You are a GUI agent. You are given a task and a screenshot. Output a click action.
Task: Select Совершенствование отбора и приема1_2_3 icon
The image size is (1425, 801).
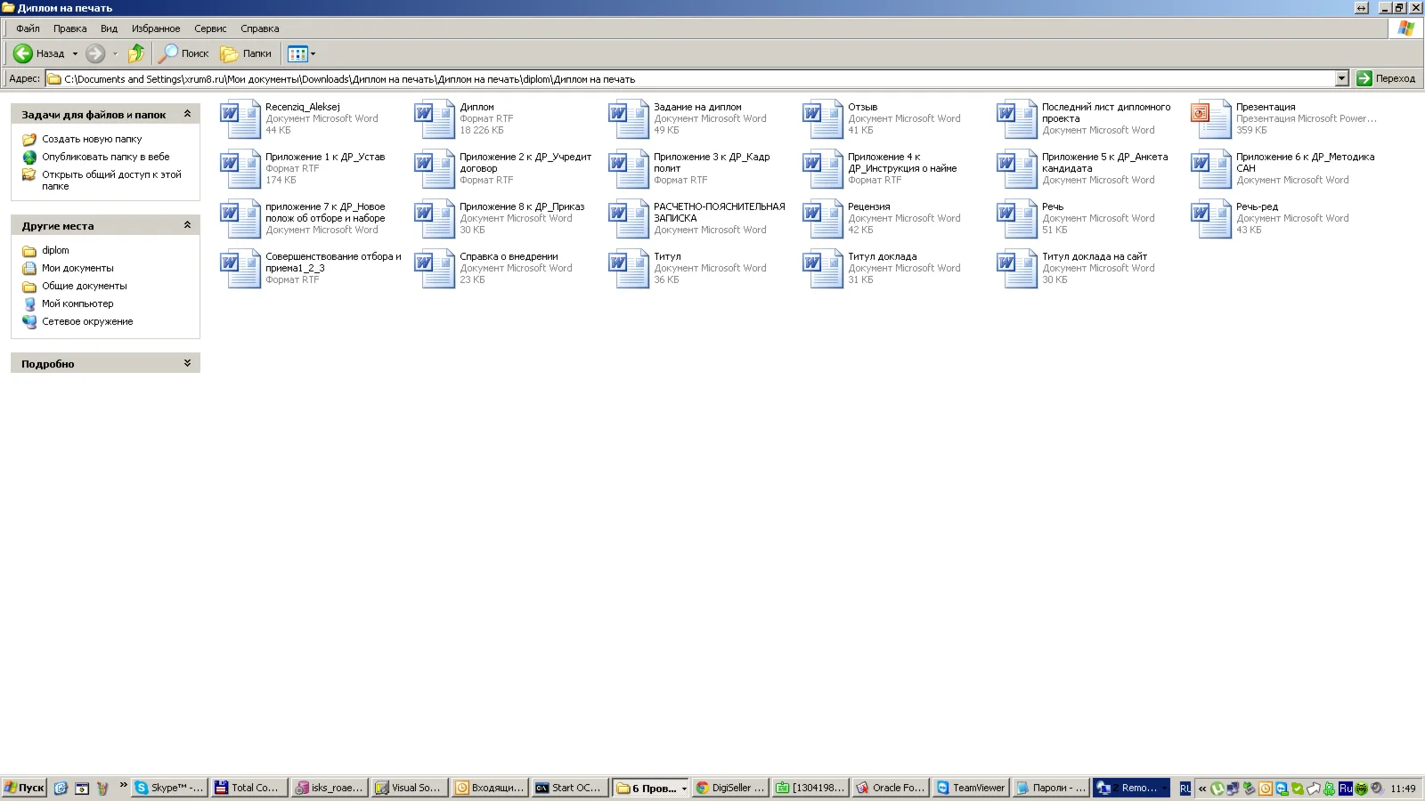pos(240,269)
